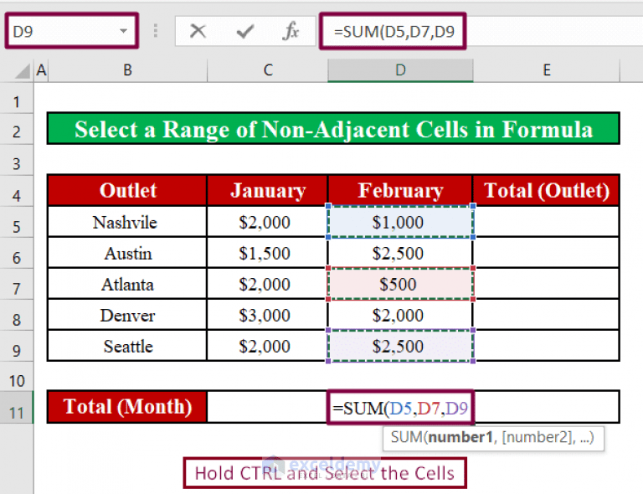Click the green title cell 'Select a Range of Non-Adjacent Cells in Formula'
The width and height of the screenshot is (643, 494).
(x=333, y=129)
